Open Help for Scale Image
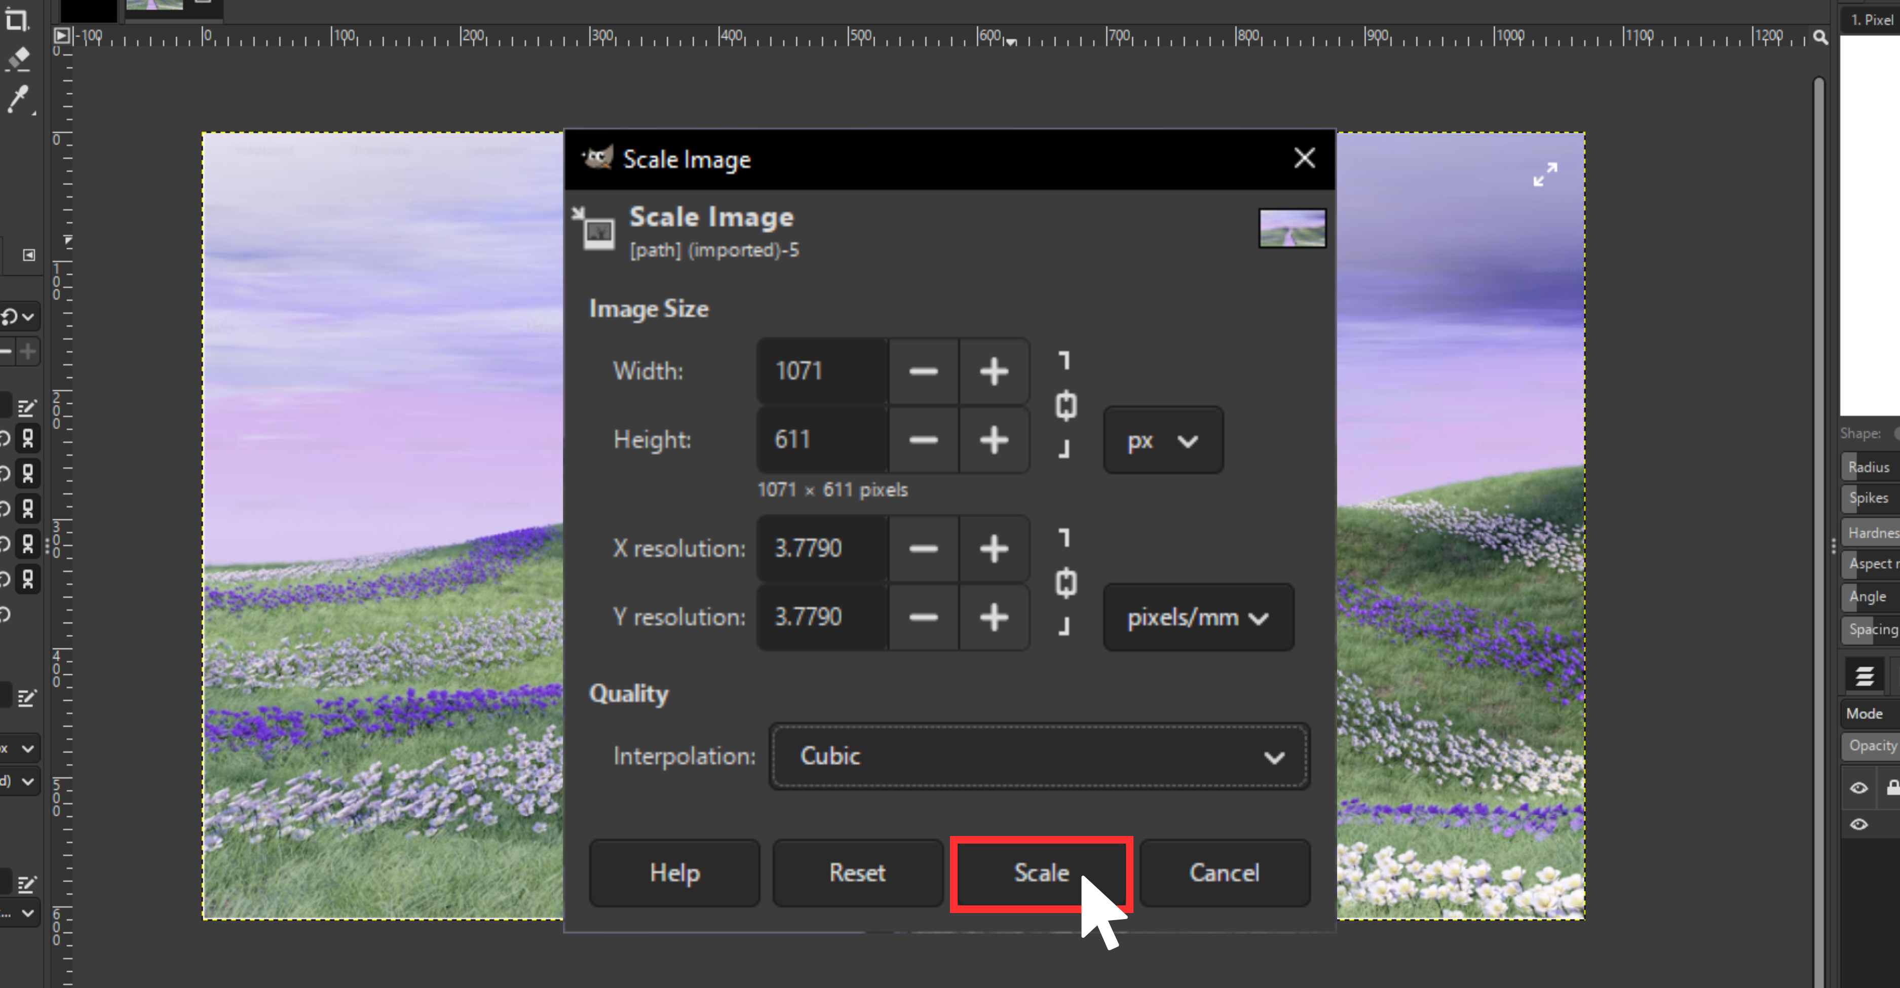The image size is (1900, 988). [x=674, y=873]
